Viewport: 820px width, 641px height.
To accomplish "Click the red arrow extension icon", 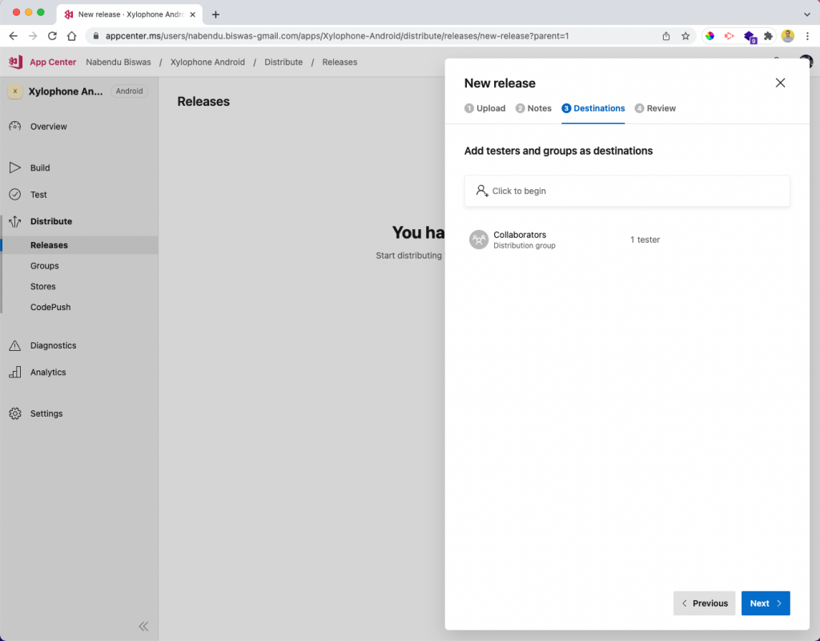I will (x=729, y=36).
